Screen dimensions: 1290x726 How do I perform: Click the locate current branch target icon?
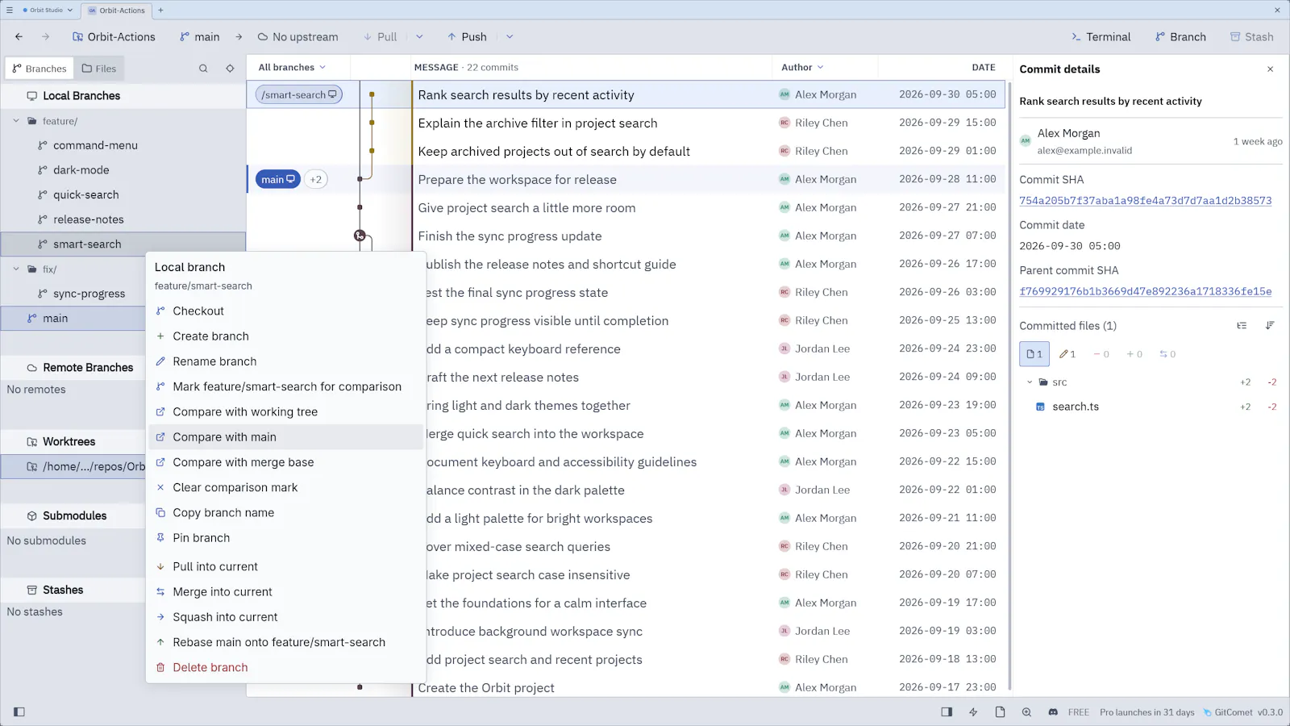pyautogui.click(x=230, y=69)
